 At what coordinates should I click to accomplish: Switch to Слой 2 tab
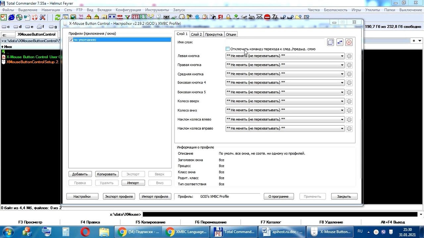click(196, 34)
